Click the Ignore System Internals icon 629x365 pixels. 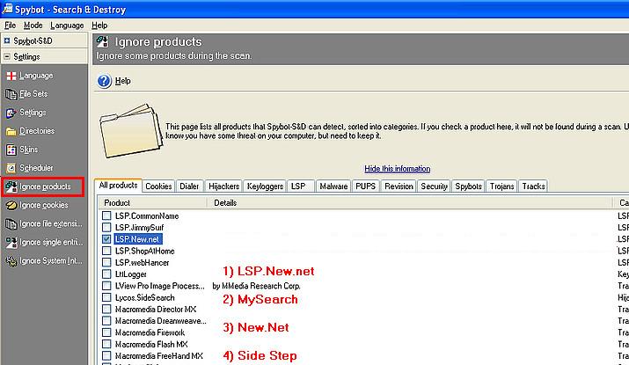[11, 260]
